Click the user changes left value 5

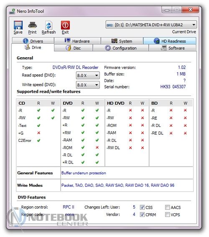coord(134,207)
